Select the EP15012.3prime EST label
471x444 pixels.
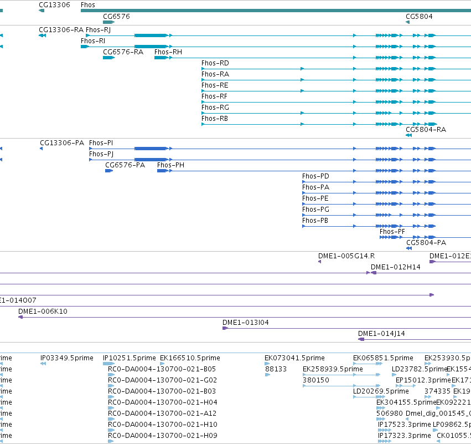pyautogui.click(x=423, y=380)
